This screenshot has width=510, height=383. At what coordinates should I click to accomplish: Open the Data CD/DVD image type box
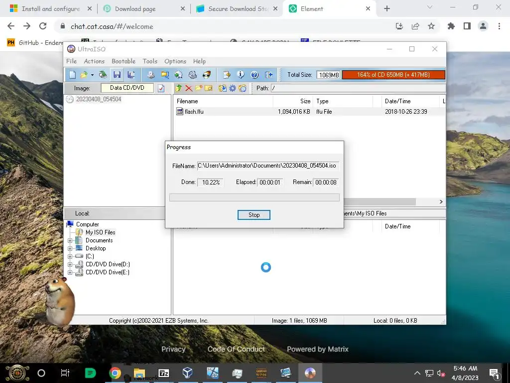(x=127, y=88)
